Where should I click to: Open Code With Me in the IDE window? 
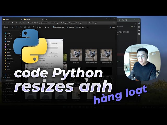pos(120,20)
